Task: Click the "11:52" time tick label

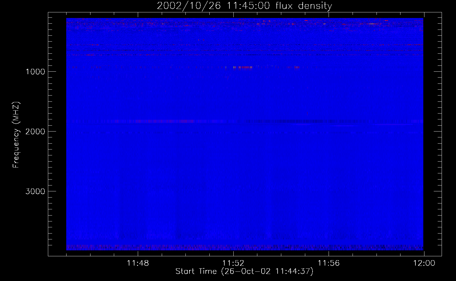Action: pos(233,263)
